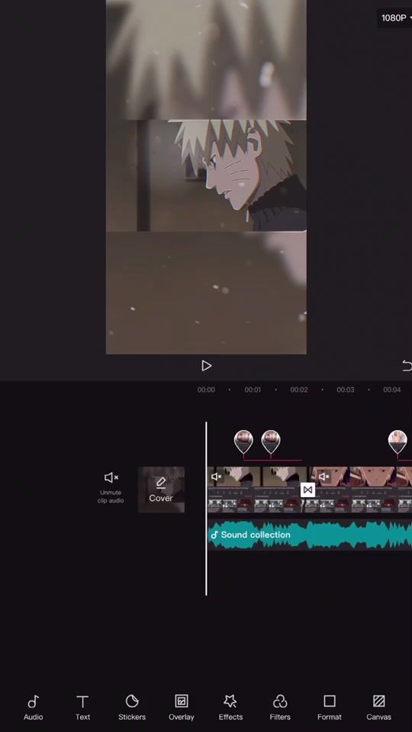Click the 00:04 timeline label
This screenshot has width=412, height=732.
pyautogui.click(x=392, y=390)
